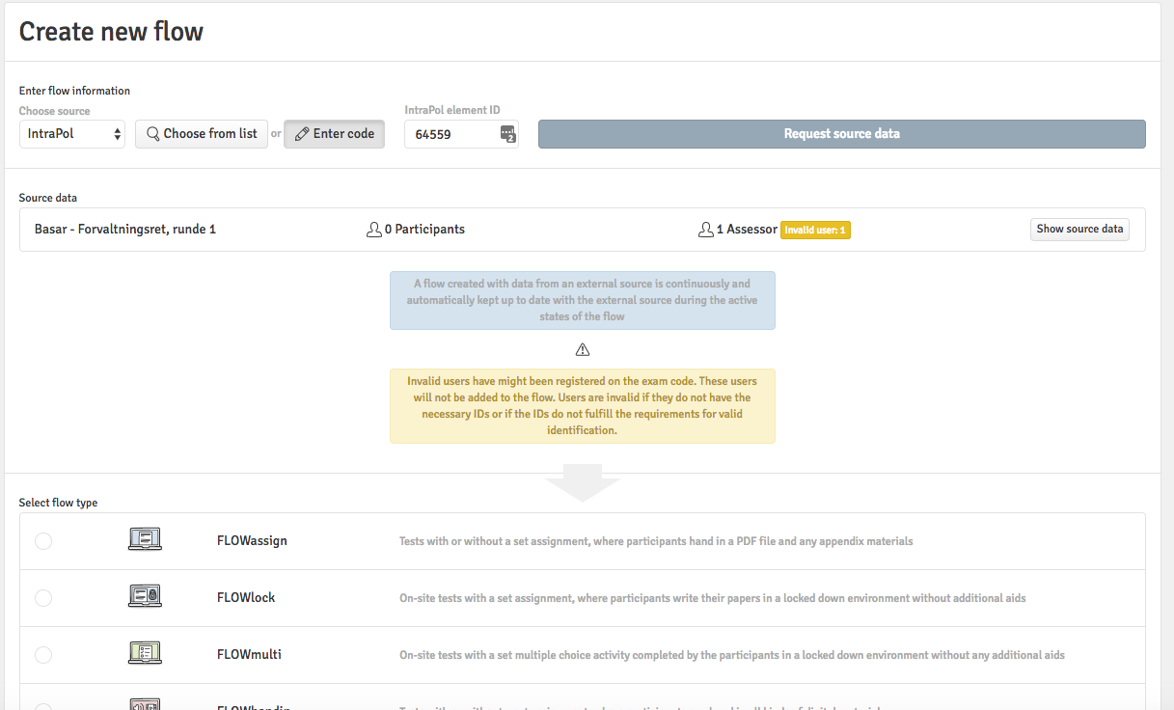Screen dimensions: 1174x710
Task: Open the IntraPol source dropdown
Action: coord(72,134)
